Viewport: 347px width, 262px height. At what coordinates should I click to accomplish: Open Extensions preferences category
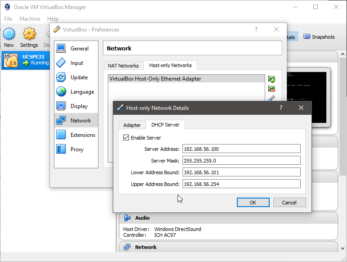click(x=76, y=135)
